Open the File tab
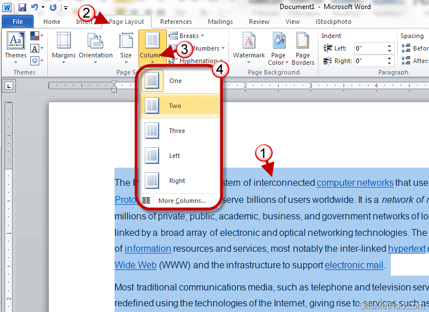 tap(18, 22)
